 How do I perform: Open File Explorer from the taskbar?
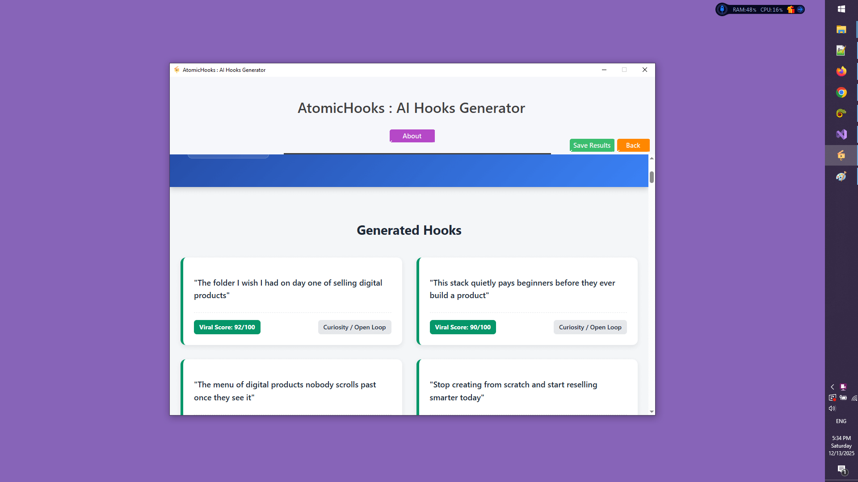(x=841, y=29)
